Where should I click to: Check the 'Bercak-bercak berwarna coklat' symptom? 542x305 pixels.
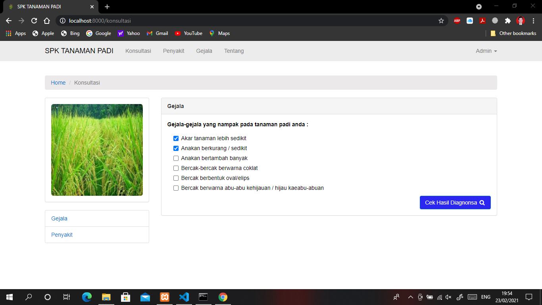(x=176, y=168)
